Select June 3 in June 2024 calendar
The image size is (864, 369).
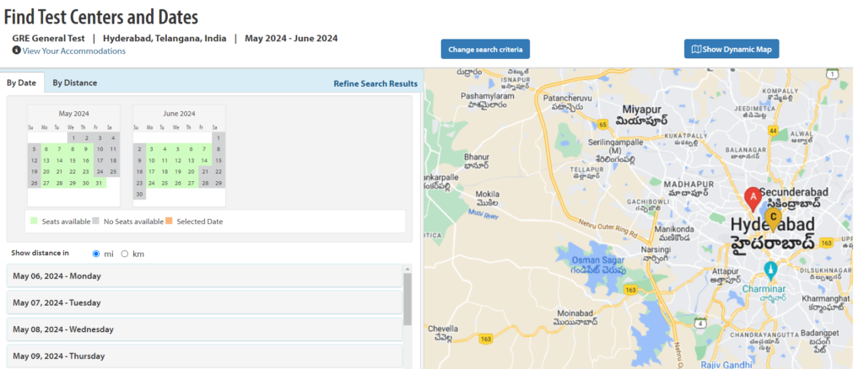click(152, 149)
